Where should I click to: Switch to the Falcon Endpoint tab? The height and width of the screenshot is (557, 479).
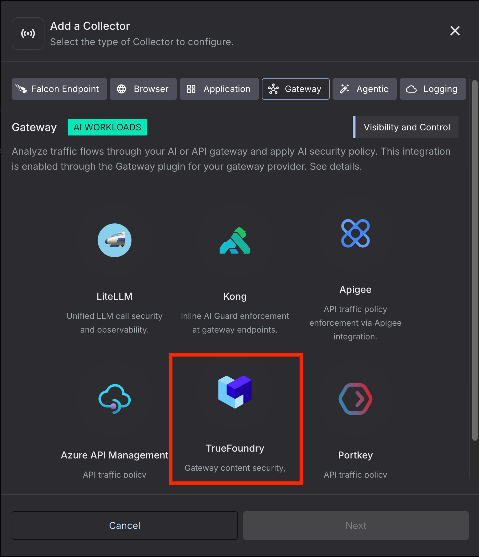click(59, 89)
